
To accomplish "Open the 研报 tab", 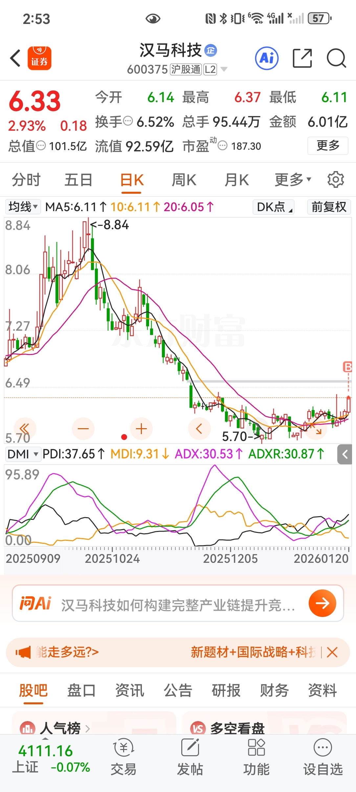I will [226, 690].
